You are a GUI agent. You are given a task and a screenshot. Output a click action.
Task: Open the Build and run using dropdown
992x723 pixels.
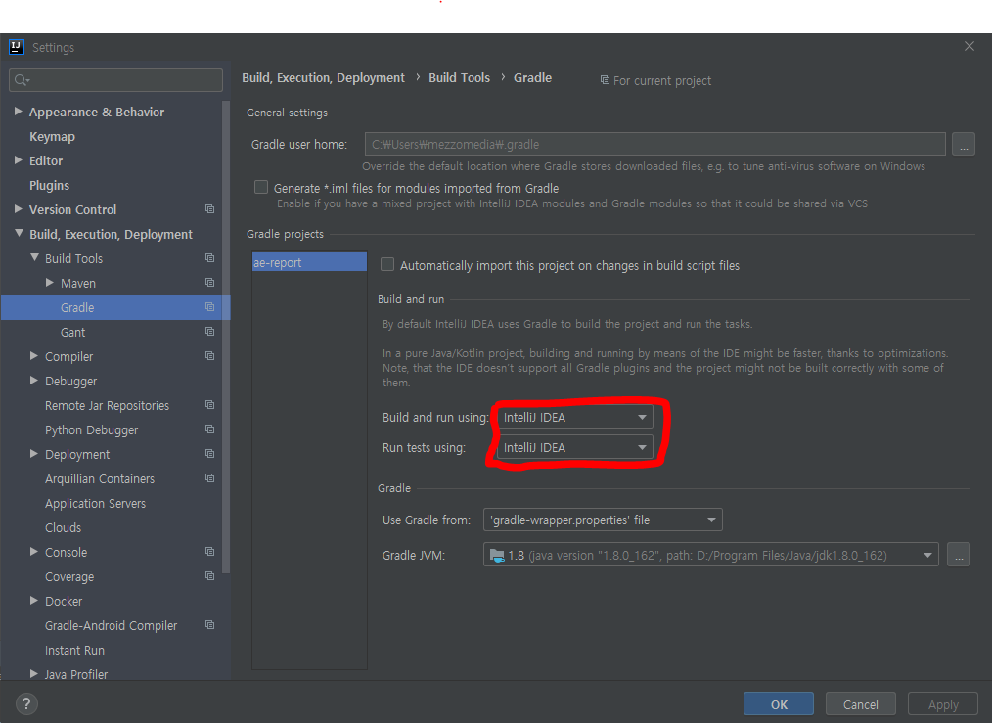[575, 417]
